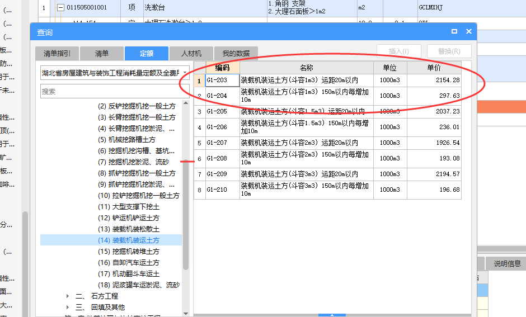Image resolution: width=526 pixels, height=317 pixels.
Task: Click 洗漱台 name cell in background window
Action: (205, 8)
